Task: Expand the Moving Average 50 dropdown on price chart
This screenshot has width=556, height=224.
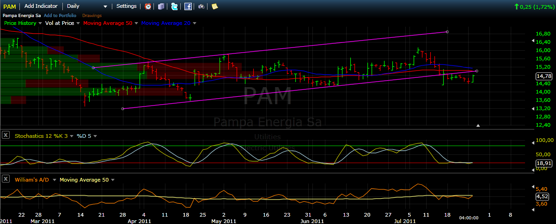Action: tap(136, 23)
